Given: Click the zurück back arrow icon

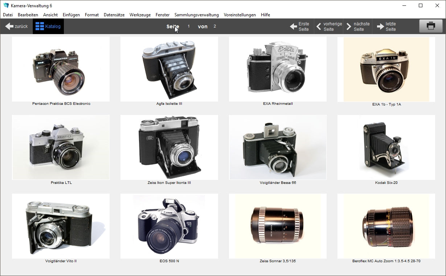Looking at the screenshot, I should click(9, 26).
